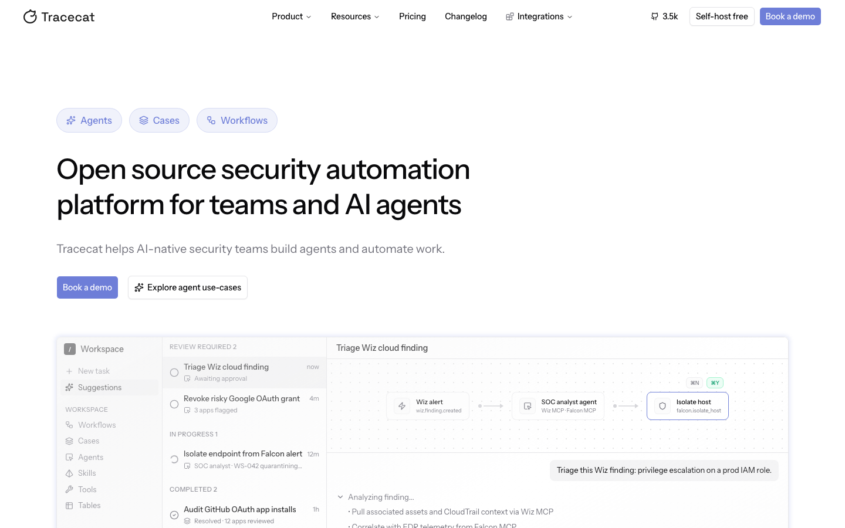Go to the Pricing page
The height and width of the screenshot is (528, 845).
pyautogui.click(x=413, y=16)
